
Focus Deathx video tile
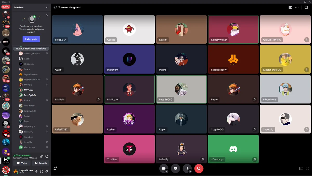[x=181, y=29]
